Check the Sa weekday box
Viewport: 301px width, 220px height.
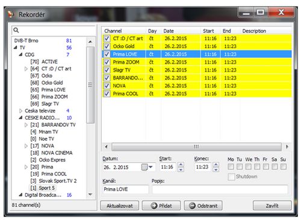point(275,167)
